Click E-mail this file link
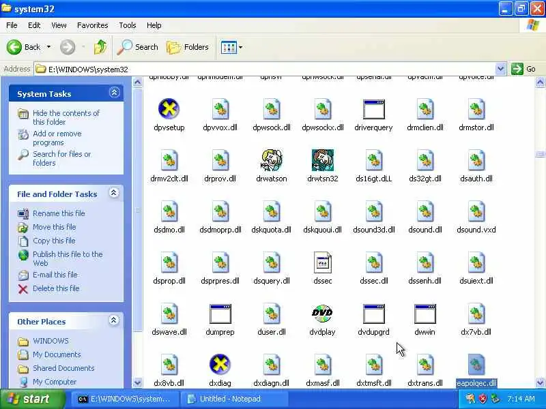The image size is (546, 409). pos(55,275)
